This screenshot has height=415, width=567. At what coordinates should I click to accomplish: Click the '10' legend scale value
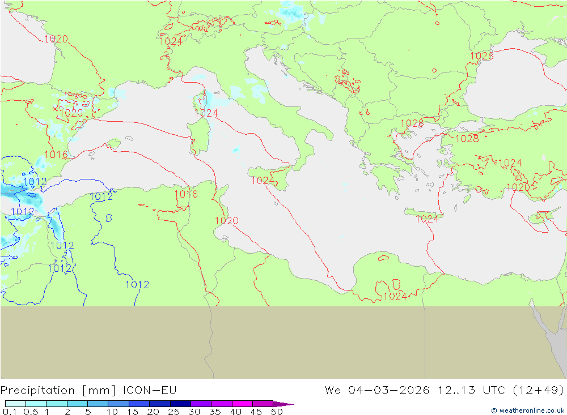(112, 412)
